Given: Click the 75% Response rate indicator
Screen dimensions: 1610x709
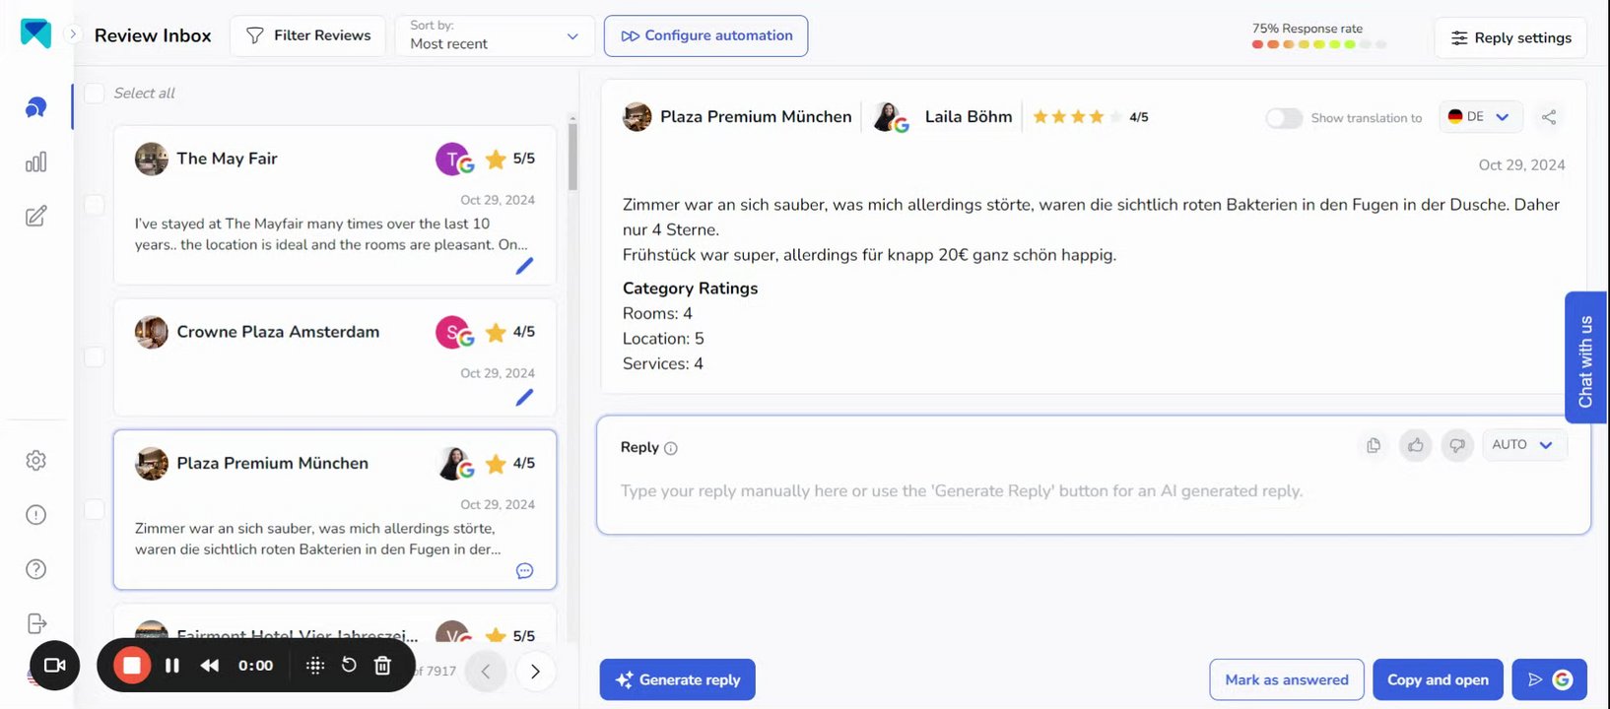Looking at the screenshot, I should point(1318,36).
